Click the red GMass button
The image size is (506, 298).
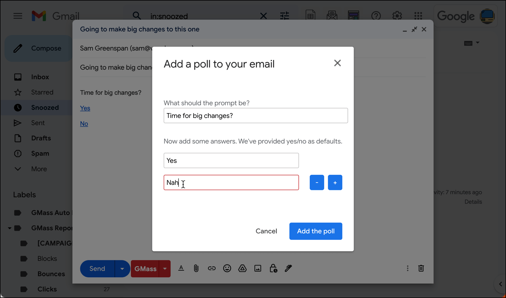coord(145,269)
